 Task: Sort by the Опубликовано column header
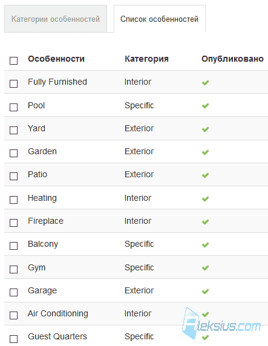(232, 59)
